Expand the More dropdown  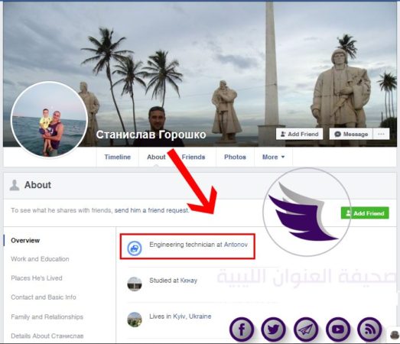click(x=273, y=157)
